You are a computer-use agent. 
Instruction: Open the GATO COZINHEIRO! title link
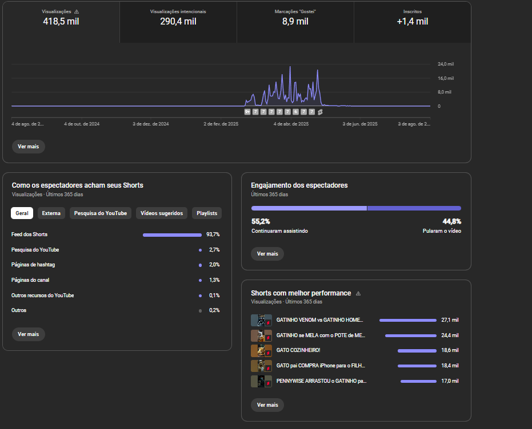pos(298,350)
